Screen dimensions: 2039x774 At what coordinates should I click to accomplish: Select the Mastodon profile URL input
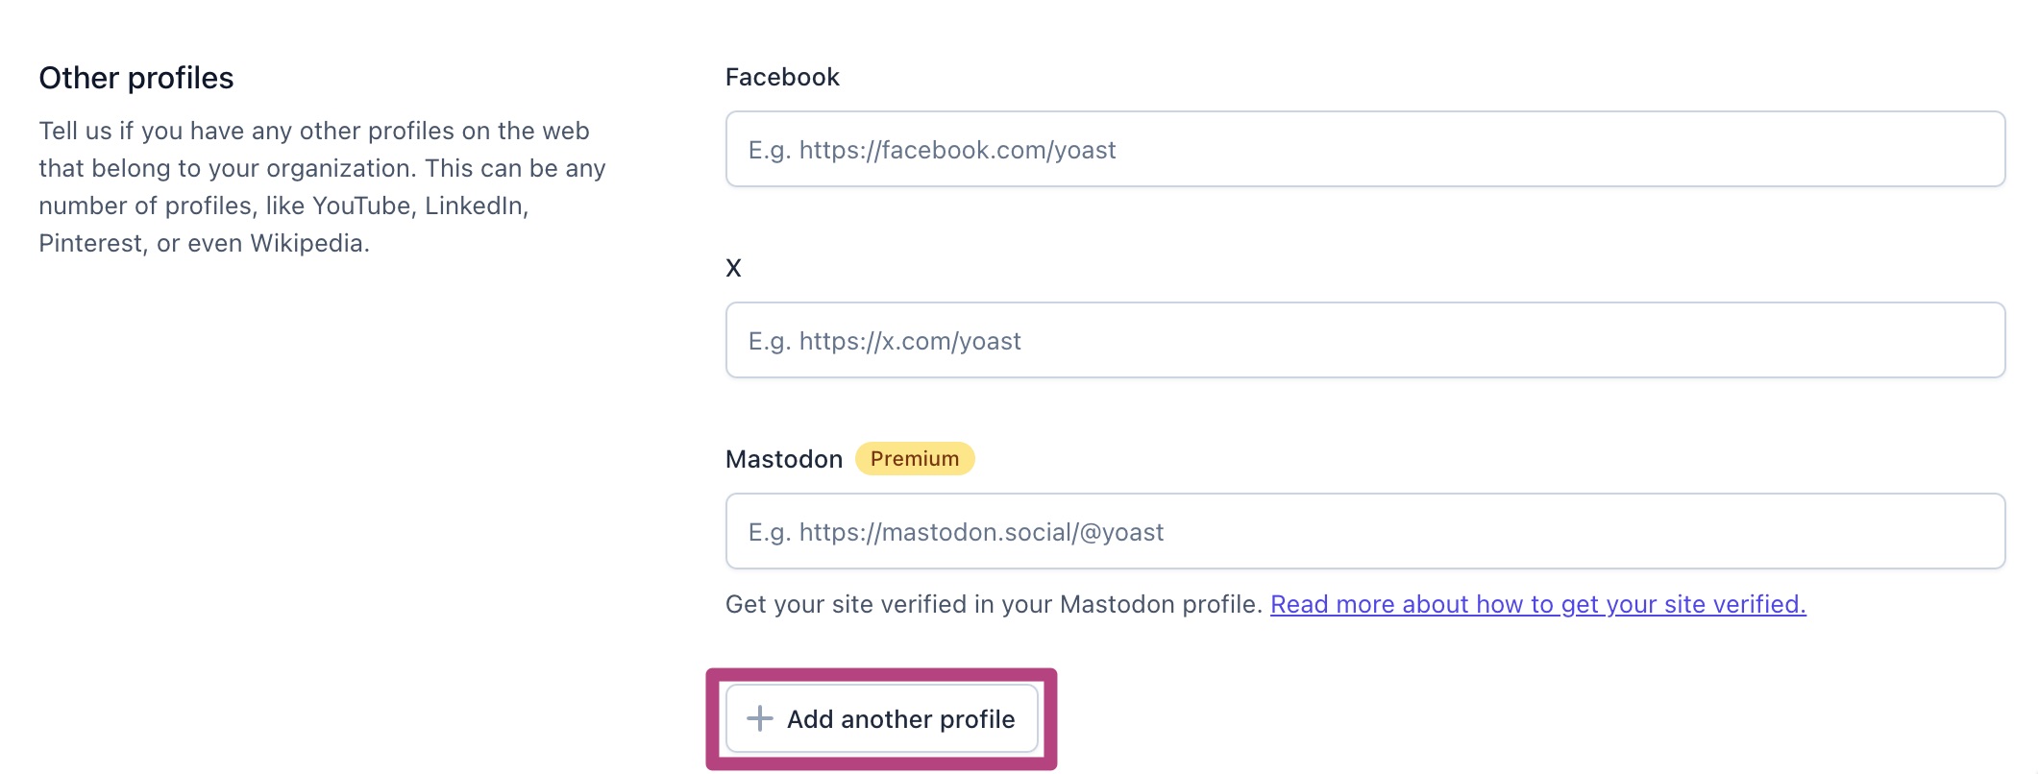(1365, 531)
